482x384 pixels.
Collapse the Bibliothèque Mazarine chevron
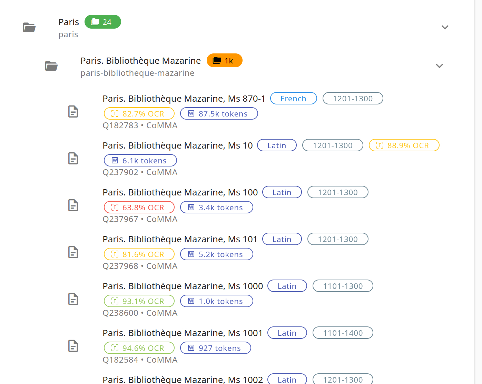coord(439,66)
